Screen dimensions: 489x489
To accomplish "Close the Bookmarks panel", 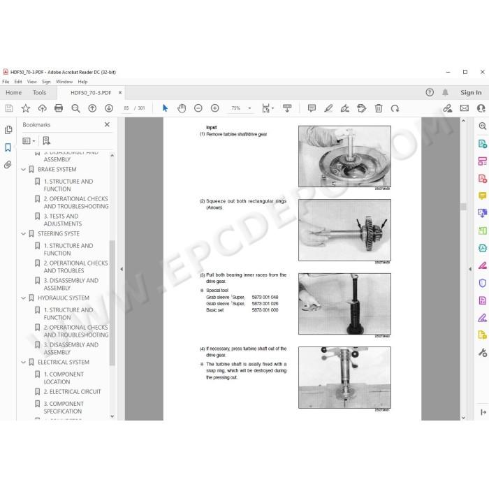I will 107,124.
